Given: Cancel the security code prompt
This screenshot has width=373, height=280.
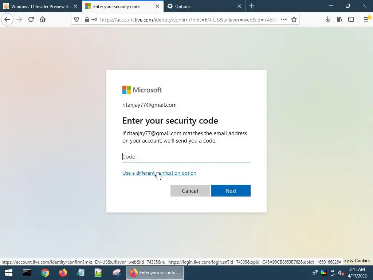Looking at the screenshot, I should (x=190, y=191).
